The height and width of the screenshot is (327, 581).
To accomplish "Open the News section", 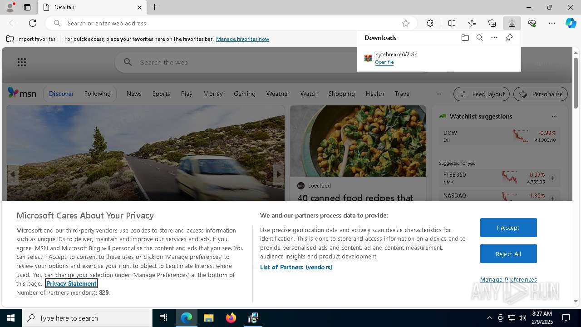I will (134, 94).
